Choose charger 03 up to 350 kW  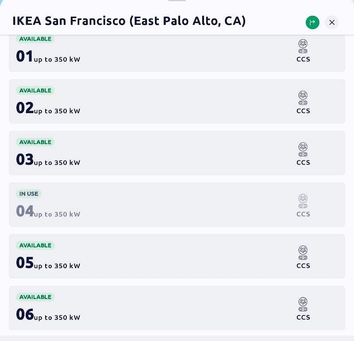pyautogui.click(x=177, y=153)
